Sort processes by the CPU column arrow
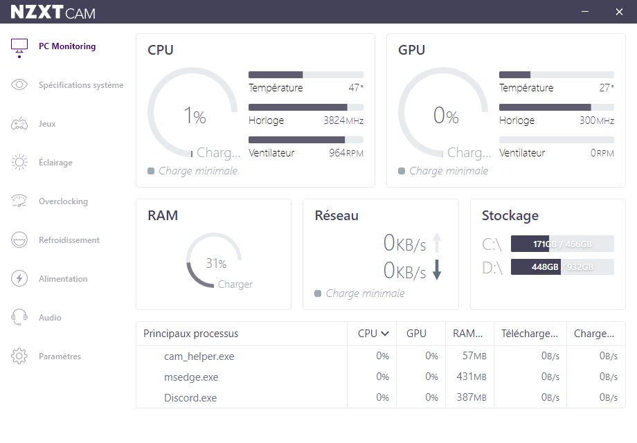This screenshot has width=637, height=443. [385, 334]
